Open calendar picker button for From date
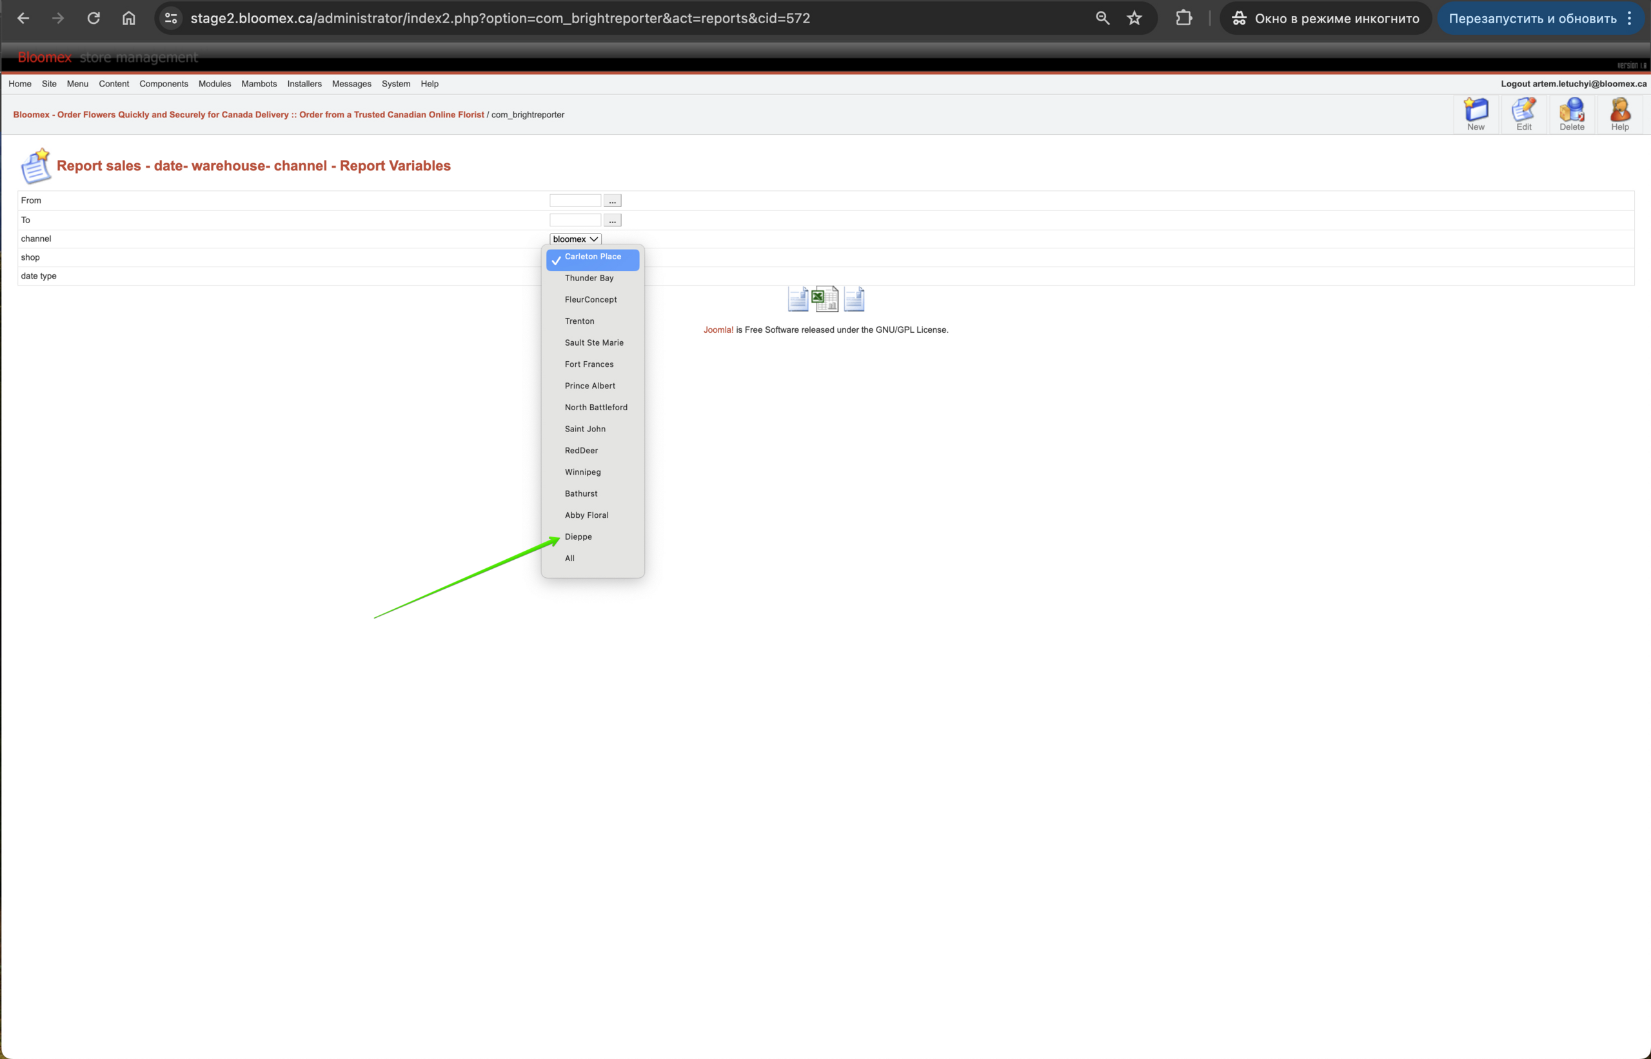 (x=612, y=201)
